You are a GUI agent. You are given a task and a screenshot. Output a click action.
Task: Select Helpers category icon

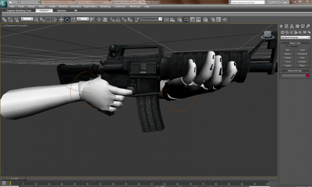click(300, 33)
